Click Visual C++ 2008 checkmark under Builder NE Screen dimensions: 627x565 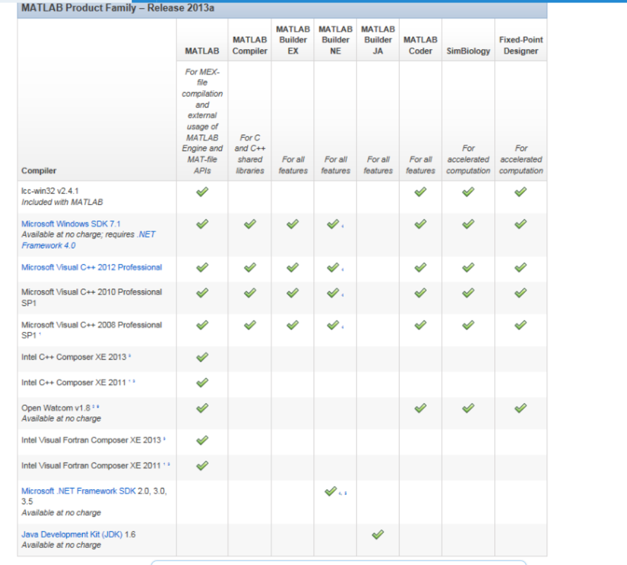click(x=332, y=325)
